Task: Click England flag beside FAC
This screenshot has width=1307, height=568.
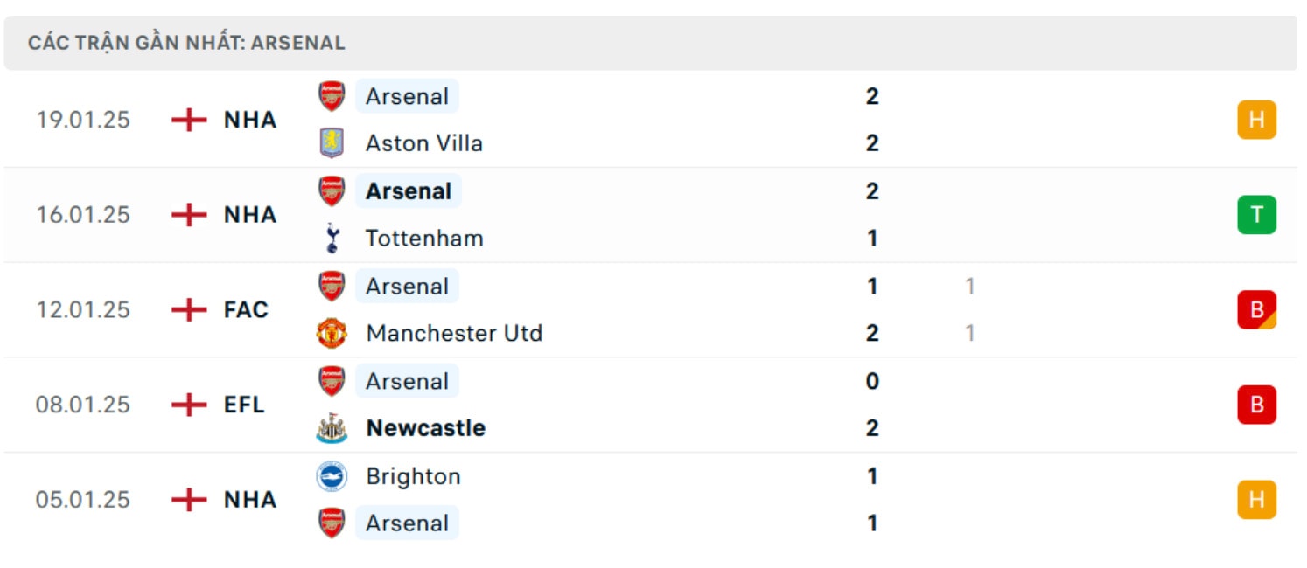Action: (189, 309)
